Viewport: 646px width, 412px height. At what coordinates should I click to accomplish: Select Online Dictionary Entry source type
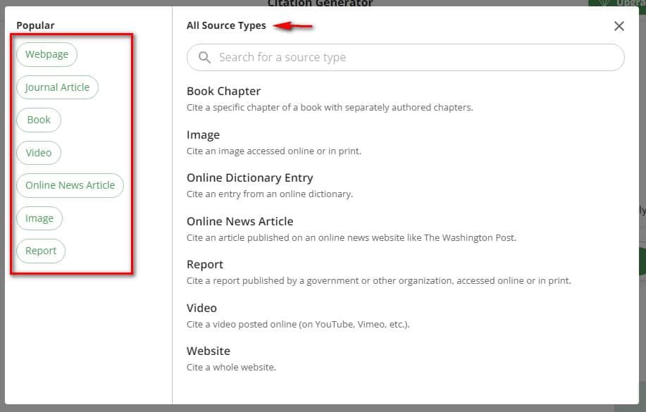(x=249, y=177)
